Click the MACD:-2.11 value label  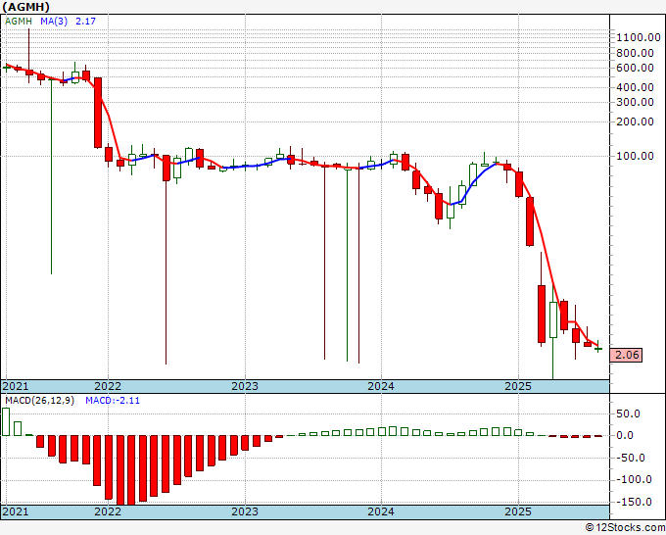[x=113, y=401]
